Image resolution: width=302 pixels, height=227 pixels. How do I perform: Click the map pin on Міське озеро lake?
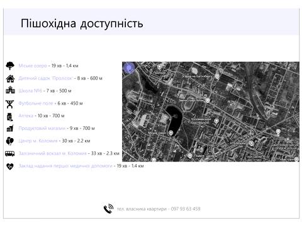(171, 133)
